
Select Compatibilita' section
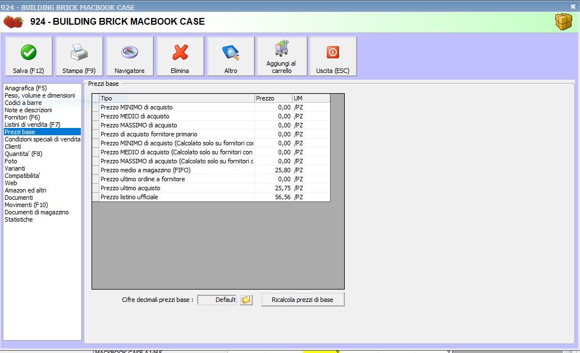(22, 176)
